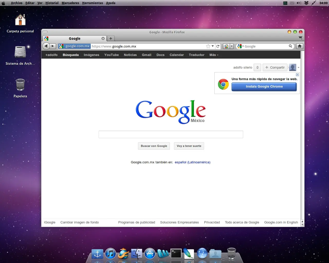
Task: Open the YouTube link in Google bar
Action: coord(112,55)
